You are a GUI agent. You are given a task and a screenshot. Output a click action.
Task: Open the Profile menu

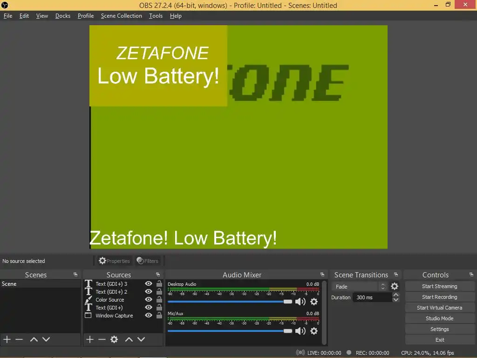point(86,16)
